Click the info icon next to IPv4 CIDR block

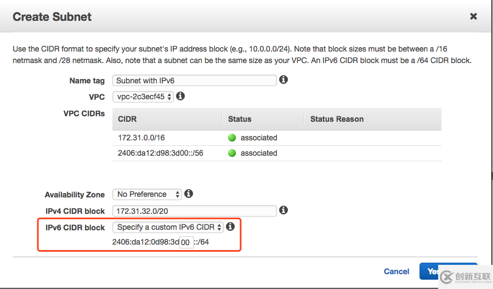click(284, 210)
